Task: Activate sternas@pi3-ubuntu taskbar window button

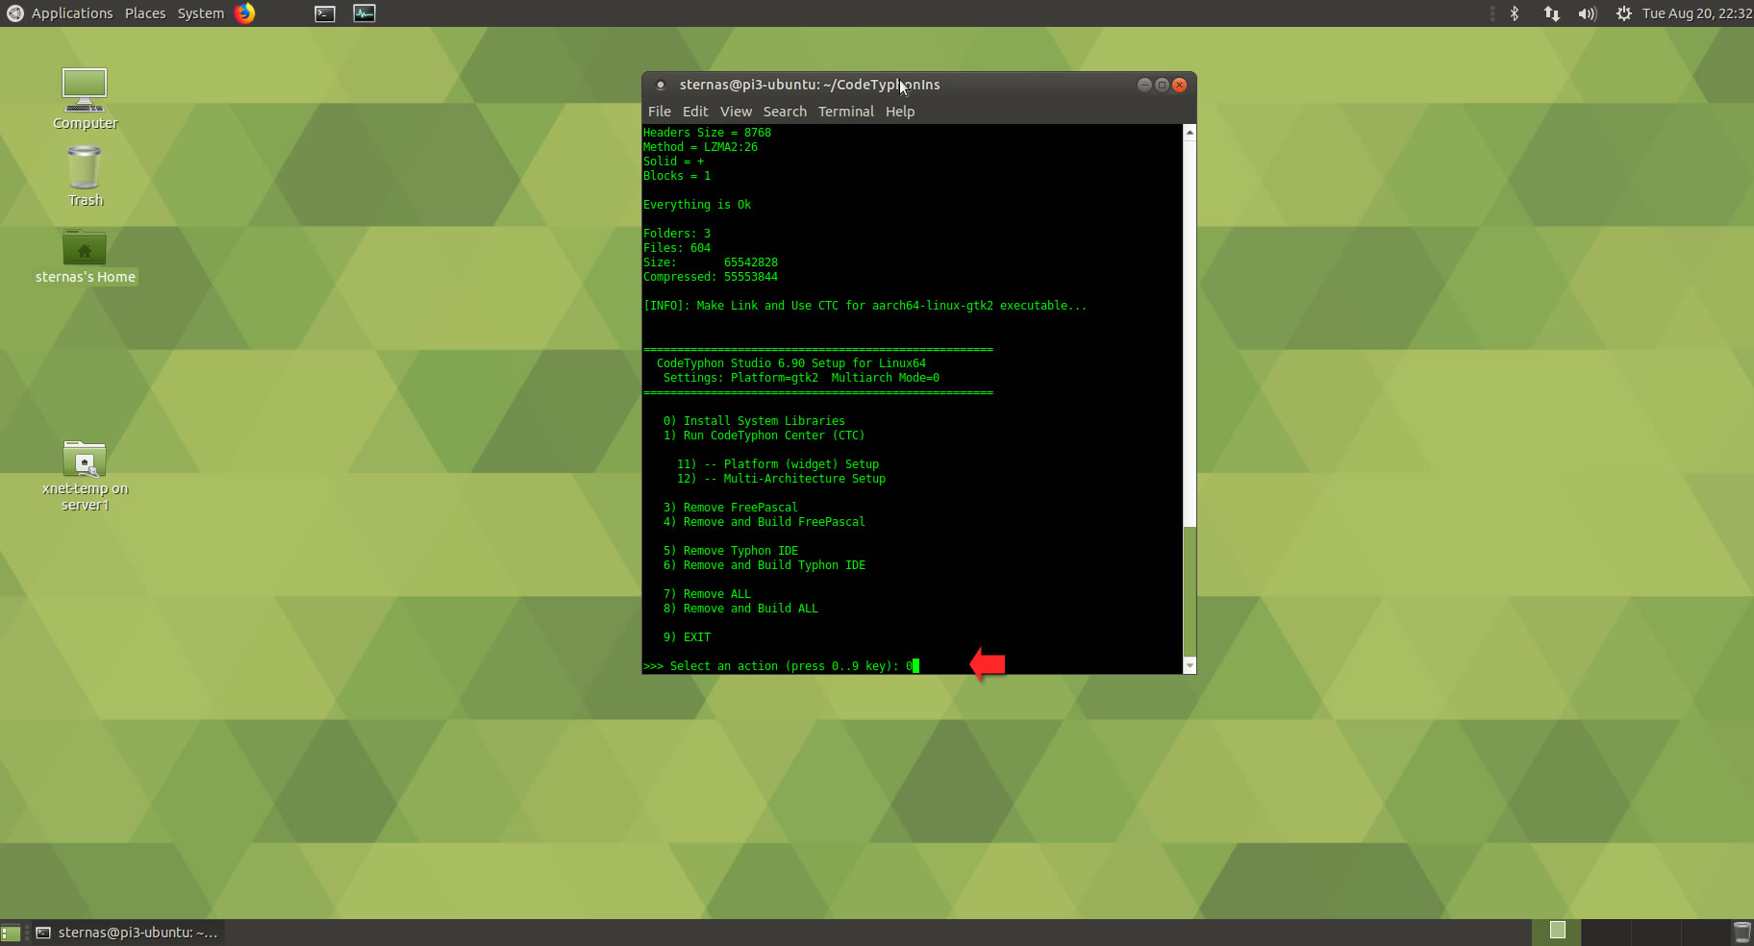Action: pos(128,933)
